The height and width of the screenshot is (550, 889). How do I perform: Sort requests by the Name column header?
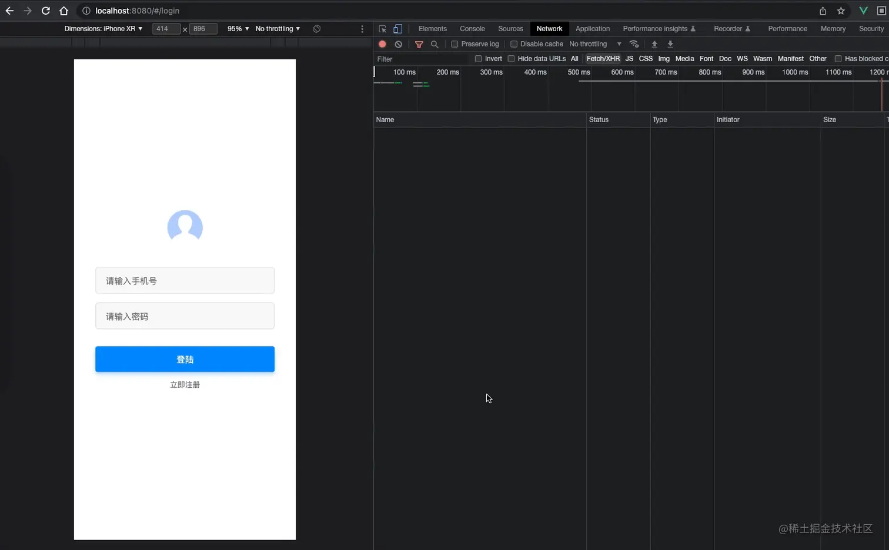coord(480,119)
